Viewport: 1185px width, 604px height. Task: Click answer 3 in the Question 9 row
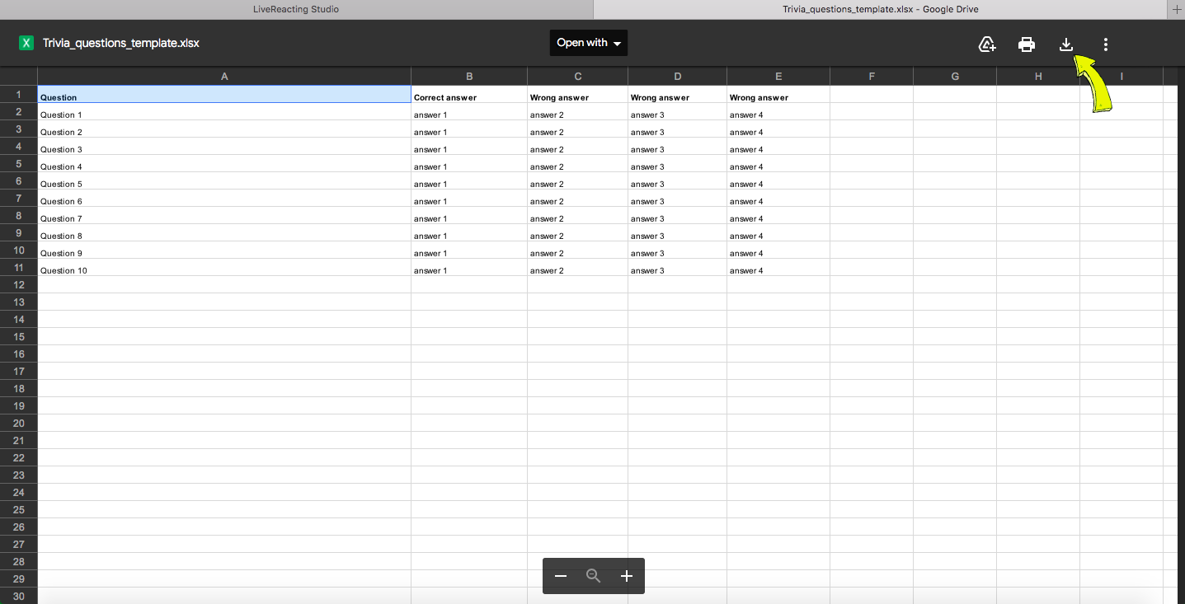click(678, 250)
